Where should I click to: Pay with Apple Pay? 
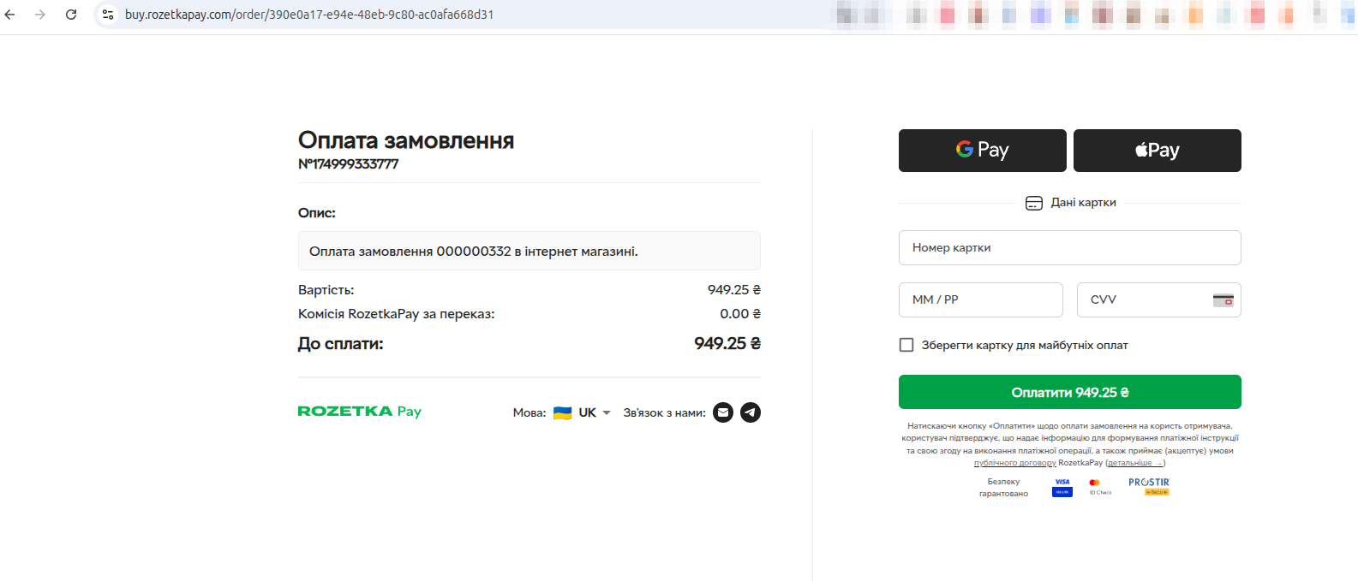click(x=1157, y=151)
